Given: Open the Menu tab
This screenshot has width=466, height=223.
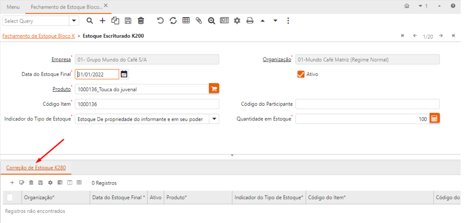Looking at the screenshot, I should click(x=13, y=7).
